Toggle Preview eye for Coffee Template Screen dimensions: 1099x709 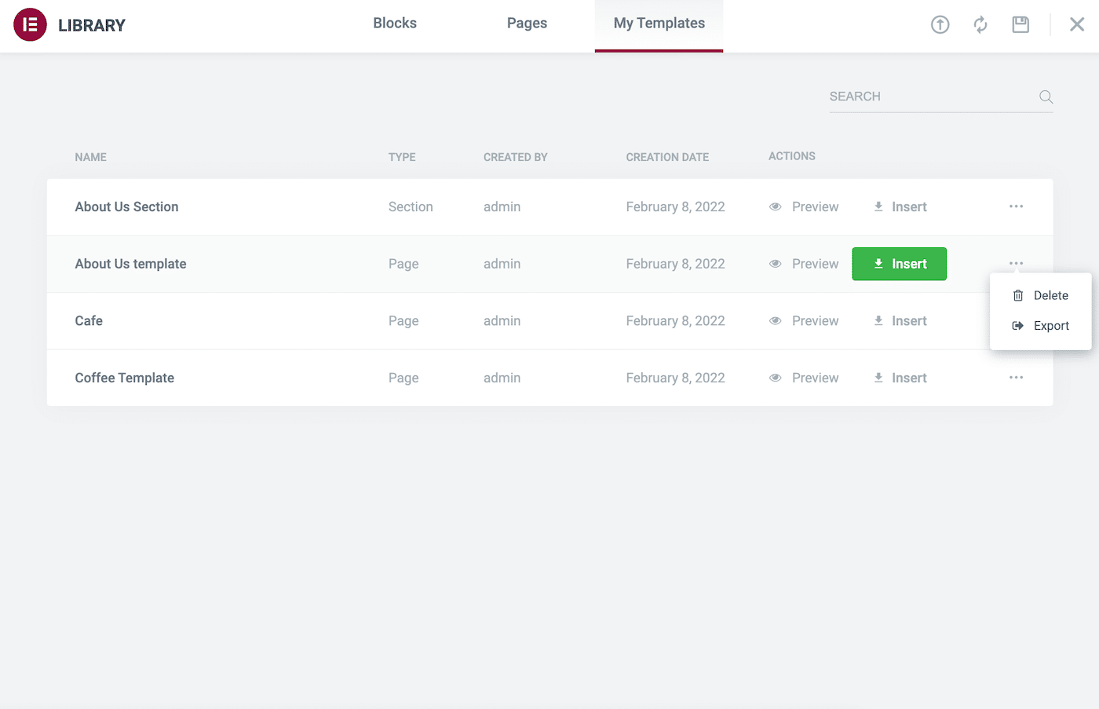[775, 378]
